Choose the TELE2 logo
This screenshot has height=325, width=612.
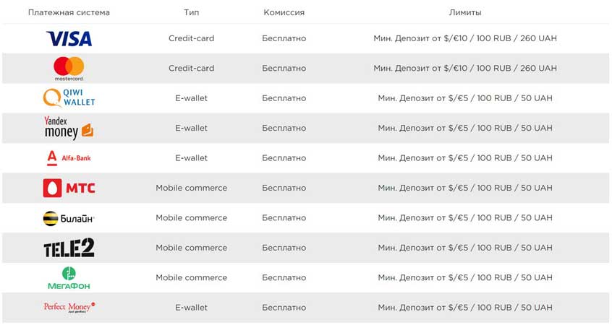coord(69,248)
